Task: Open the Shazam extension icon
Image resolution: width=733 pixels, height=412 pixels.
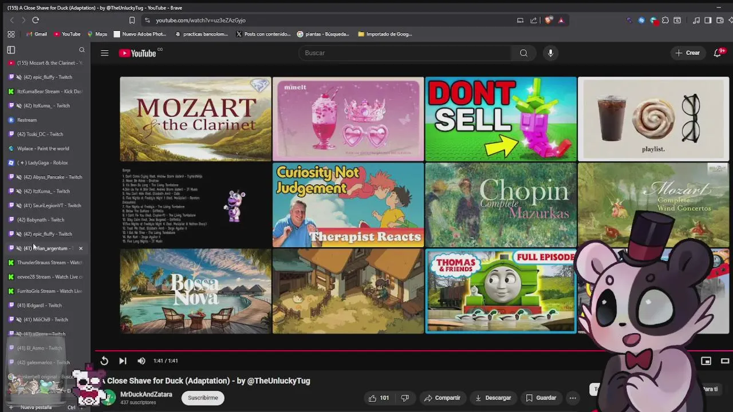Action: point(641,20)
